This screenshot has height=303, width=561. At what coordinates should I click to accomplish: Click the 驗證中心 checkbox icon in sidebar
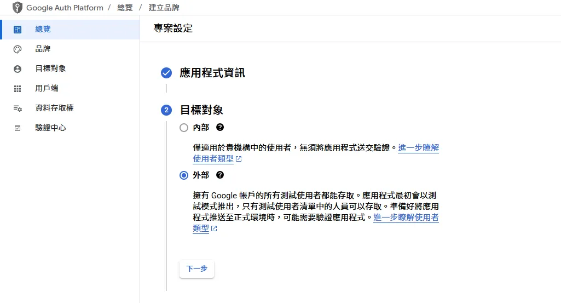tap(17, 128)
